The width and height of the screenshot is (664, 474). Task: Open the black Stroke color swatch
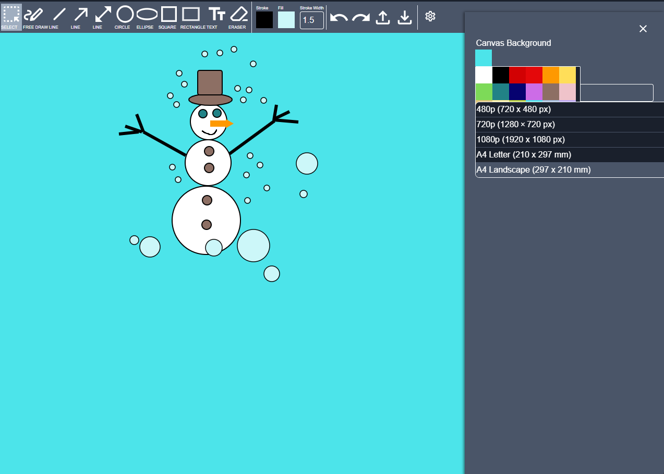[x=264, y=20]
